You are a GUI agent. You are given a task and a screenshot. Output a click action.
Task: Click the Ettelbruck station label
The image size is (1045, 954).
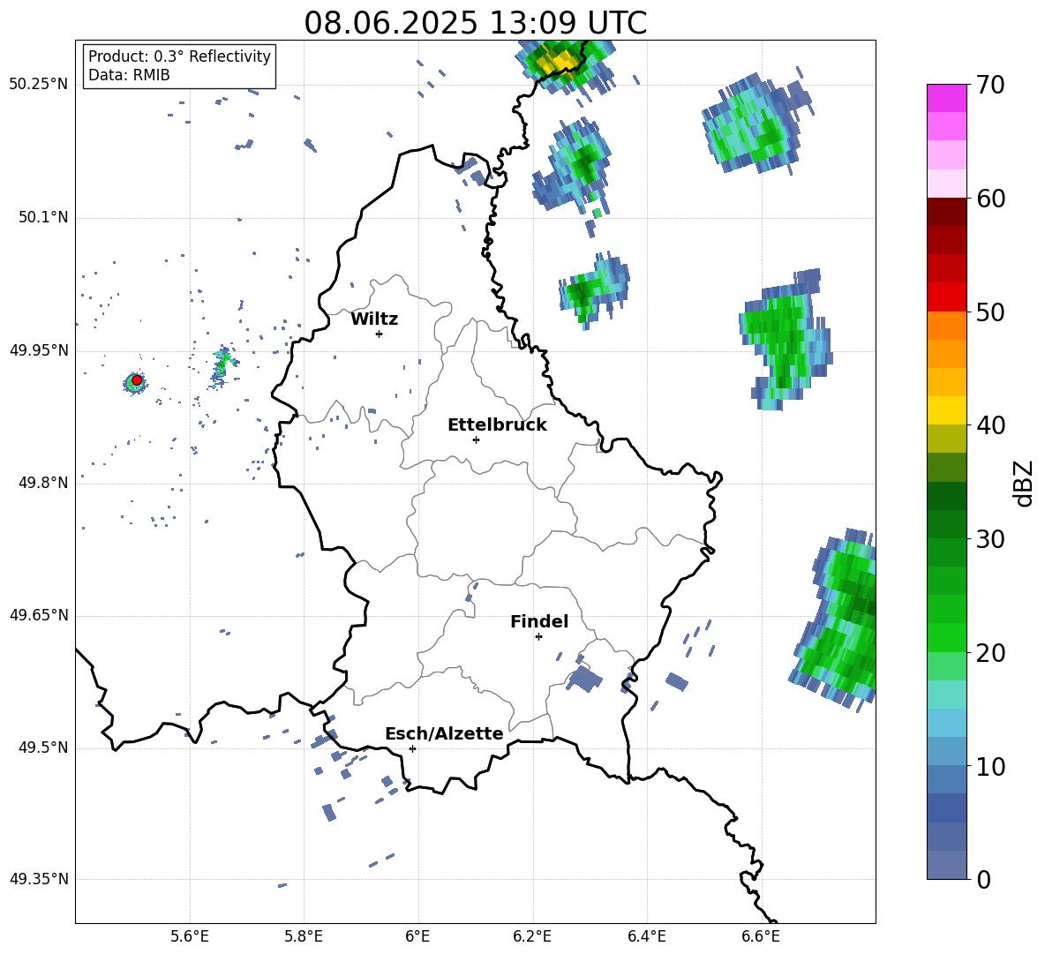tap(497, 425)
